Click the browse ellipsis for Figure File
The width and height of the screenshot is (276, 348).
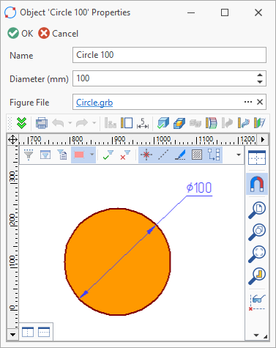point(248,102)
